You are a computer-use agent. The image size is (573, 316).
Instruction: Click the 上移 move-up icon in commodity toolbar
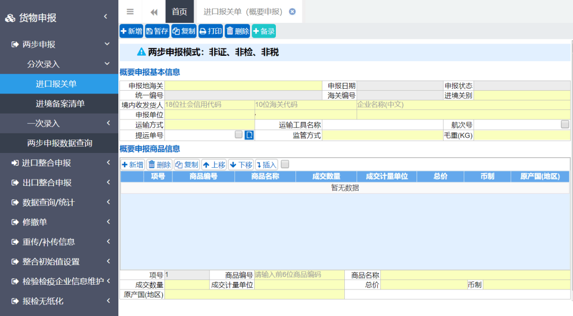click(x=214, y=164)
